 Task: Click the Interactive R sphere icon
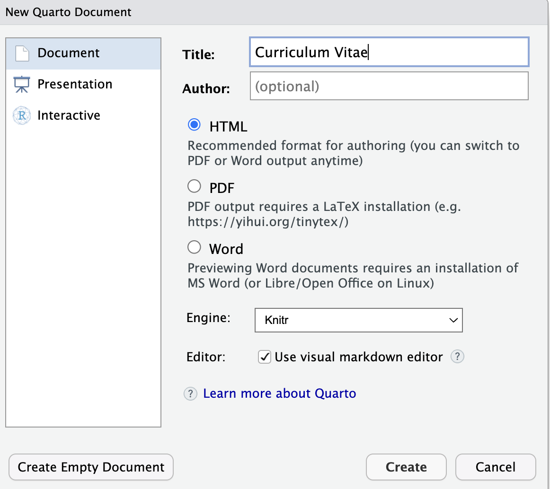[x=22, y=115]
